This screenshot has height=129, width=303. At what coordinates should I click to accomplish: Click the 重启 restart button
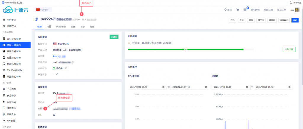coord(251,20)
